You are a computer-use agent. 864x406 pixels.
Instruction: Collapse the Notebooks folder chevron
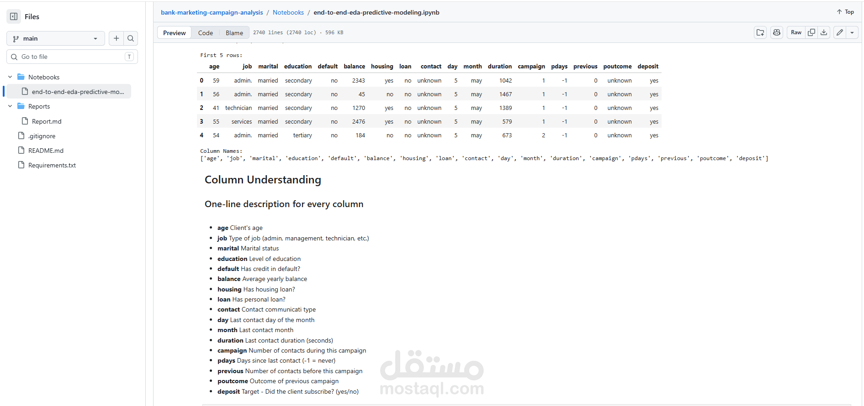tap(10, 77)
